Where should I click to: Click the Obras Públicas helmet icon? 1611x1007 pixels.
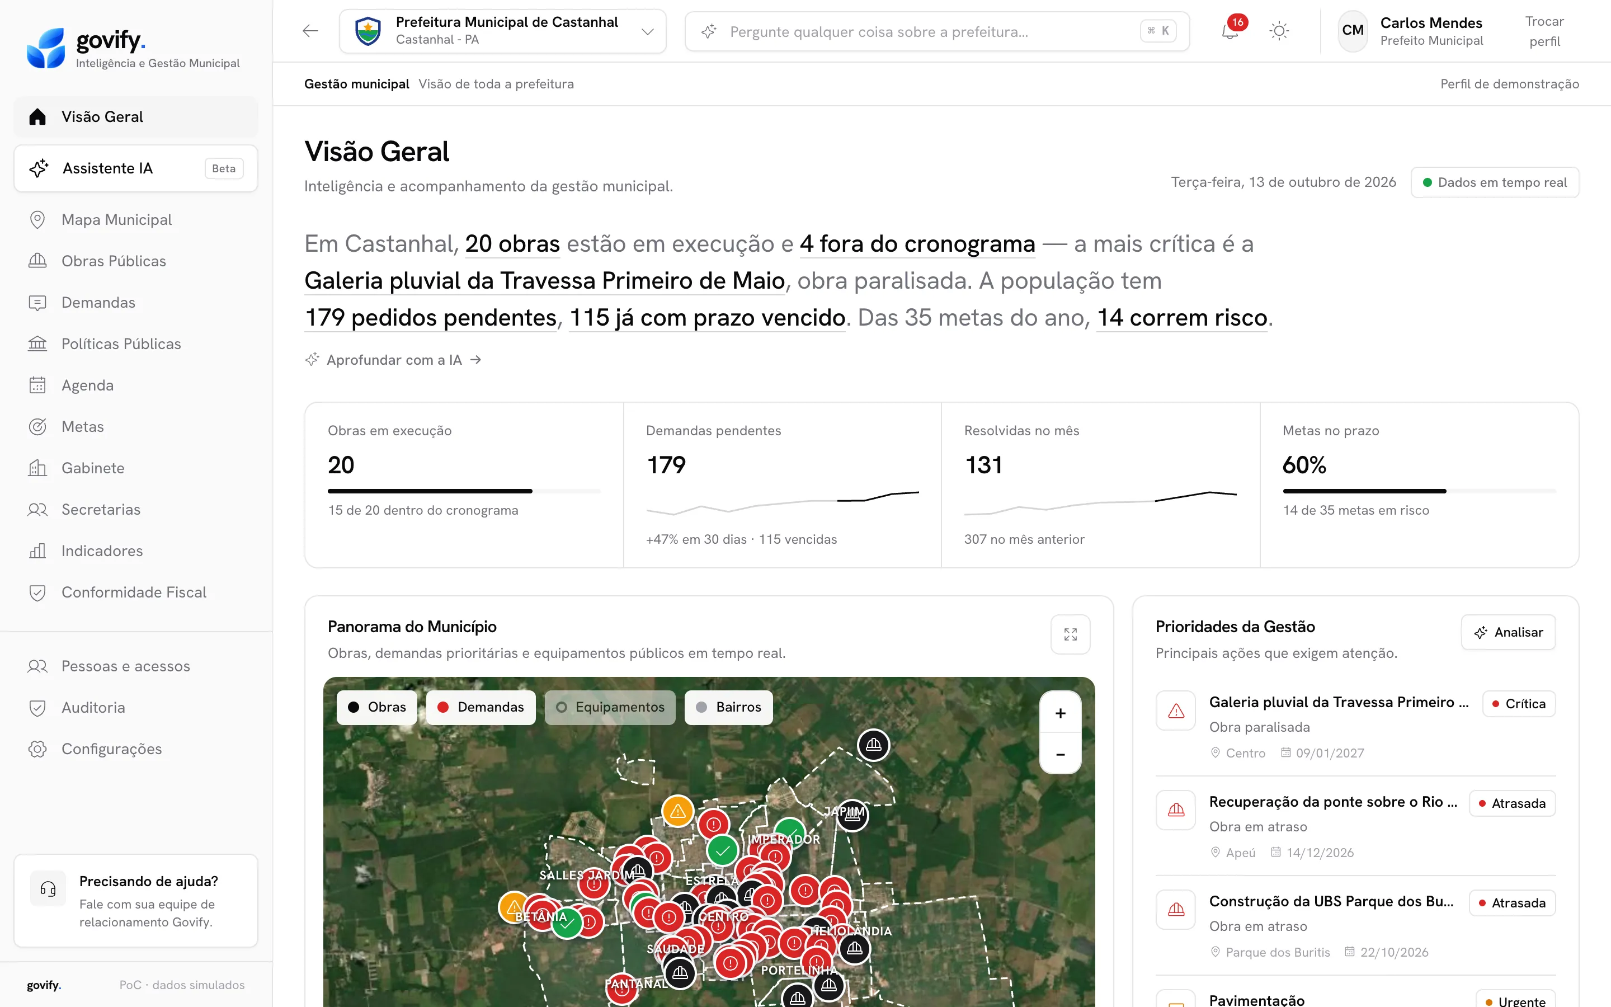click(x=38, y=261)
